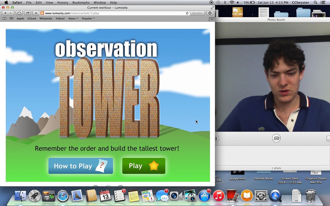Screen dimensions: 330x206
Task: Open the Safari menu
Action: coord(17,3)
